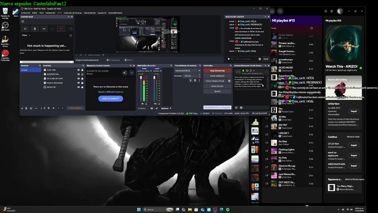Move source down in Fuentes list
This screenshot has height=213, width=378.
pos(63,108)
